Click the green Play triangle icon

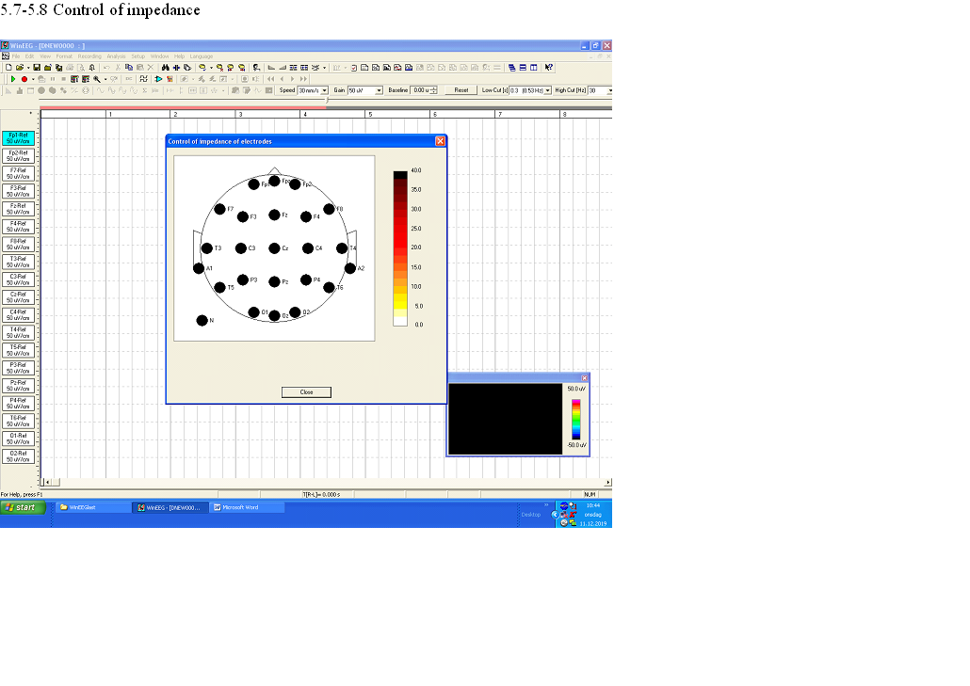[13, 79]
